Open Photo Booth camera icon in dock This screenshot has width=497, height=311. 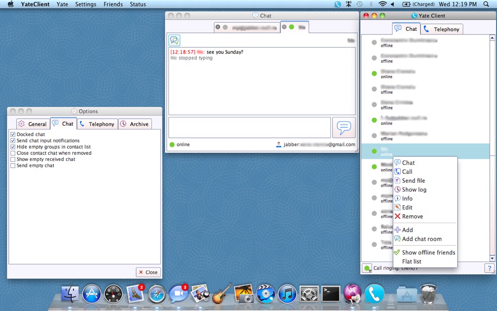pyautogui.click(x=243, y=294)
